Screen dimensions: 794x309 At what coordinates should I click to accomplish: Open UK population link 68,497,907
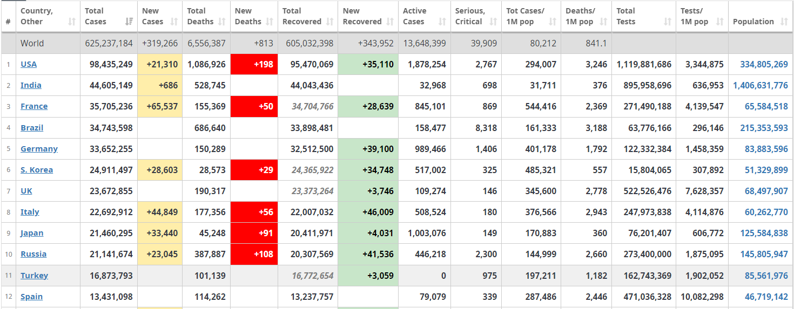(x=766, y=191)
